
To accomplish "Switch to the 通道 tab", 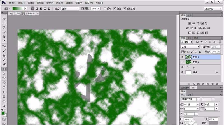I will coord(190,38).
